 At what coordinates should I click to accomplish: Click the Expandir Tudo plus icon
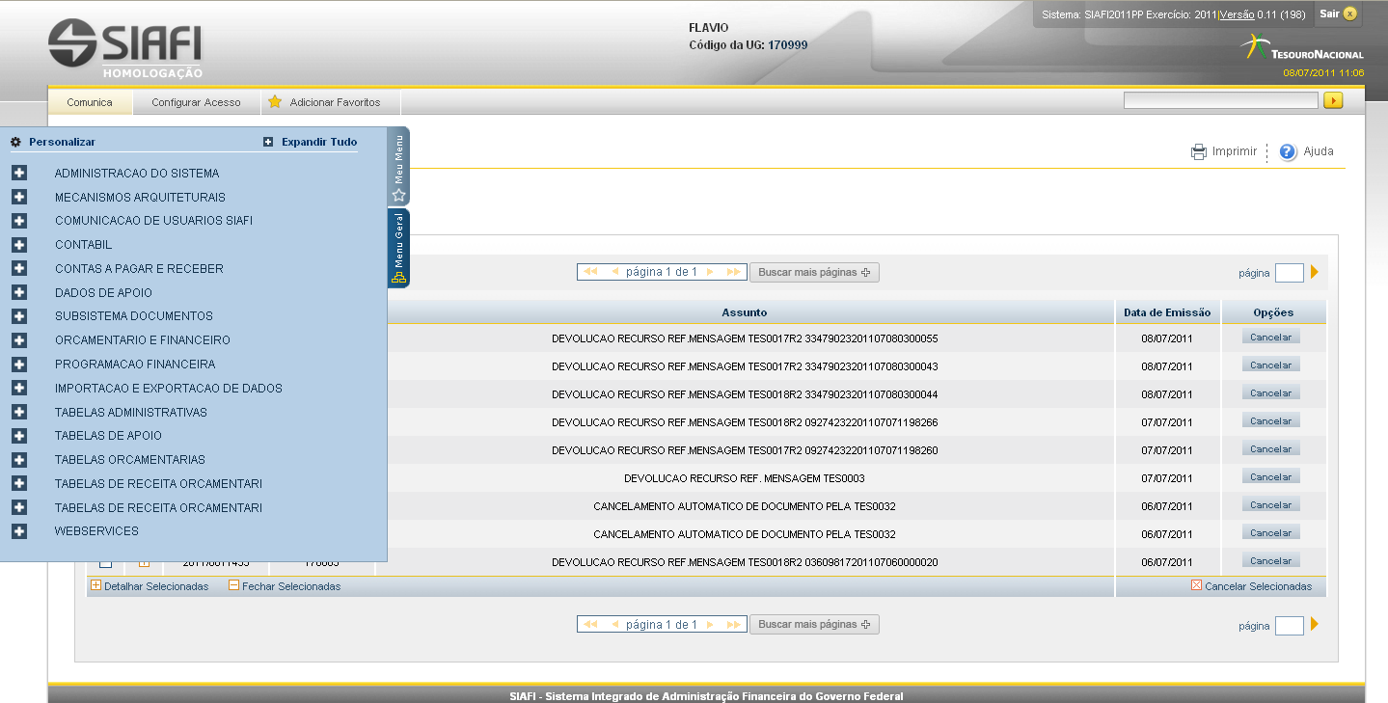(268, 142)
